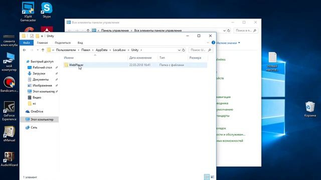
Task: Open the кс folder in navigation pane
Action: 34,103
